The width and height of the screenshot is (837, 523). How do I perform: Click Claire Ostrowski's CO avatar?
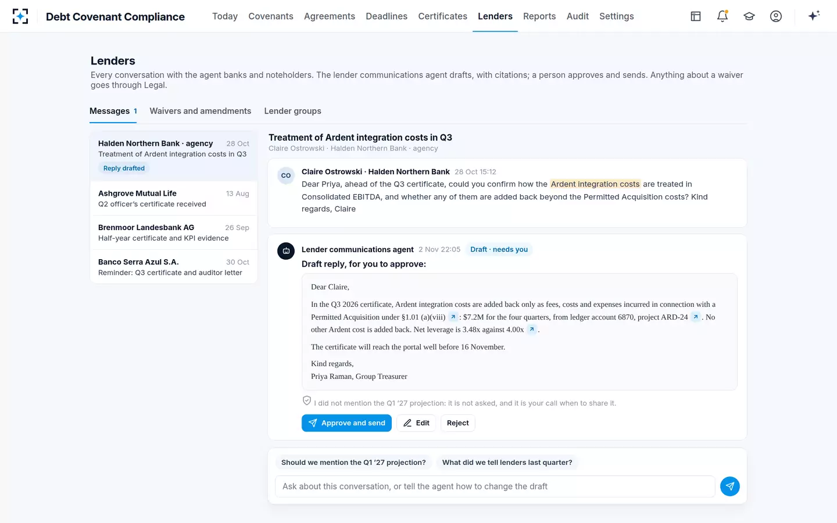(286, 175)
